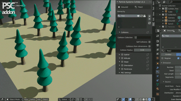
Task: Switch to the PSC sidebar tab
Action: [153, 24]
